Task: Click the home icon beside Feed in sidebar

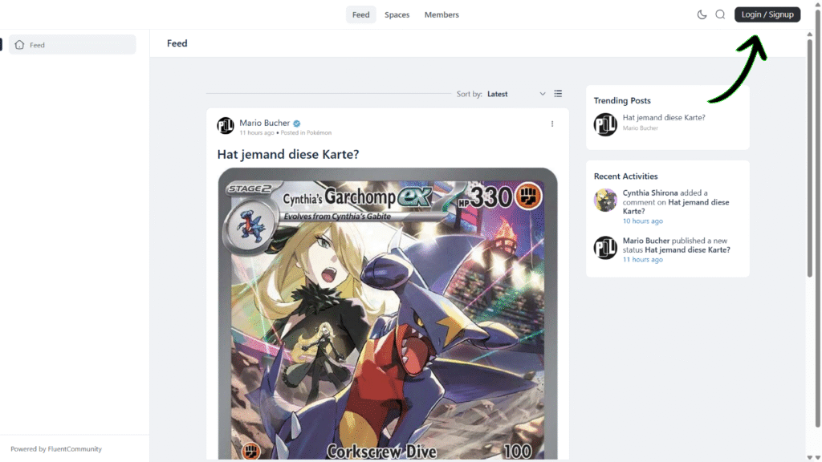Action: 19,45
